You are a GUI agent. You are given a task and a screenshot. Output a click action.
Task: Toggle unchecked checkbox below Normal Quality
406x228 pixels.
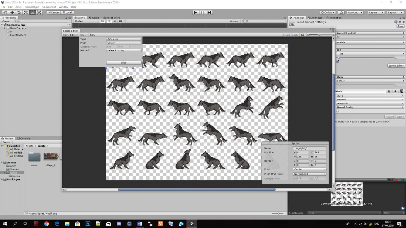point(337,111)
